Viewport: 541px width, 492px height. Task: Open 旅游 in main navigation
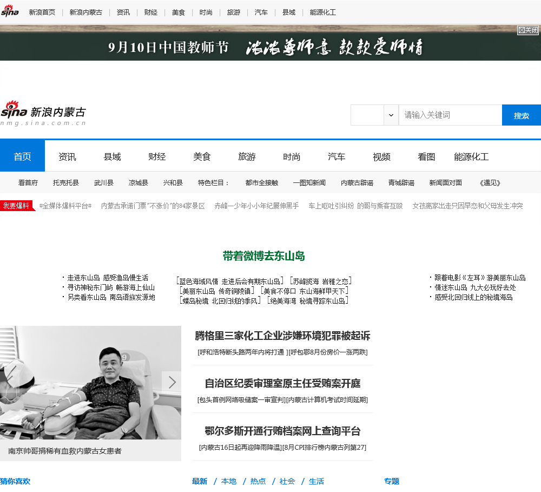pos(247,157)
